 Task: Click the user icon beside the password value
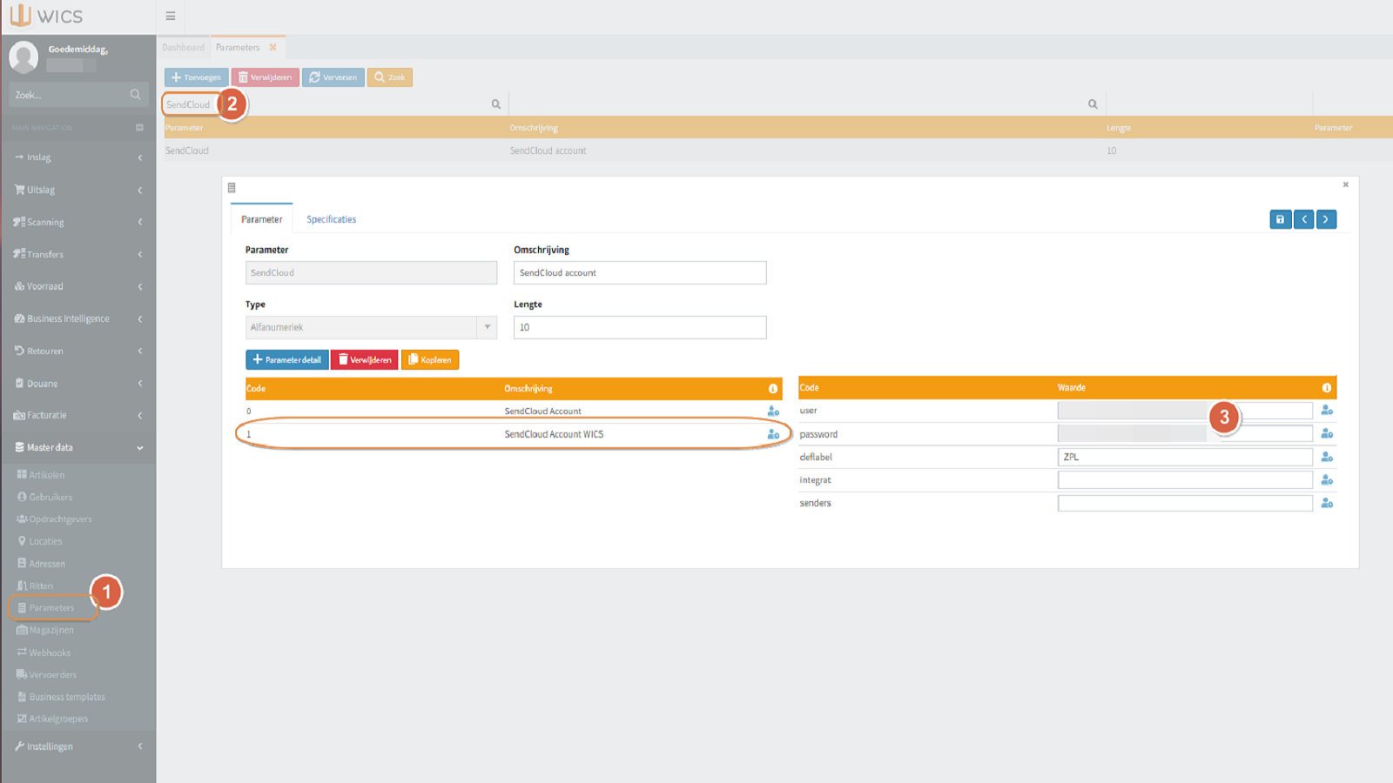coord(1327,433)
